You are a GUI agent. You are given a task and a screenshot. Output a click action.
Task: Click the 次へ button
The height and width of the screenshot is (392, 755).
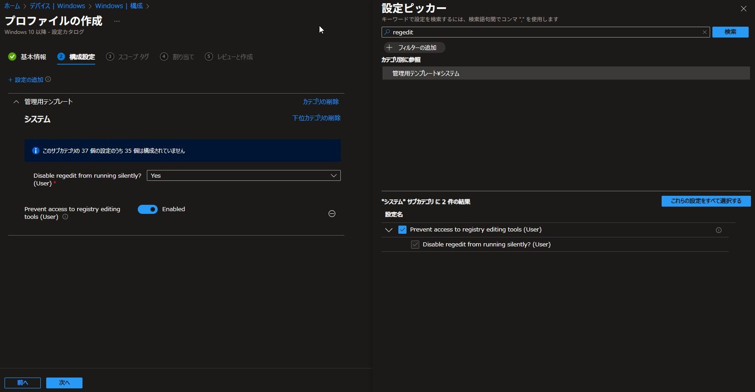click(64, 383)
